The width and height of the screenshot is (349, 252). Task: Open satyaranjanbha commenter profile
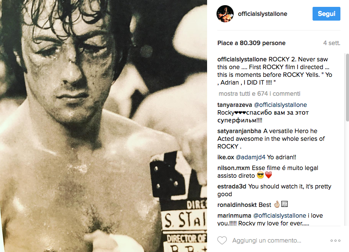click(x=239, y=131)
